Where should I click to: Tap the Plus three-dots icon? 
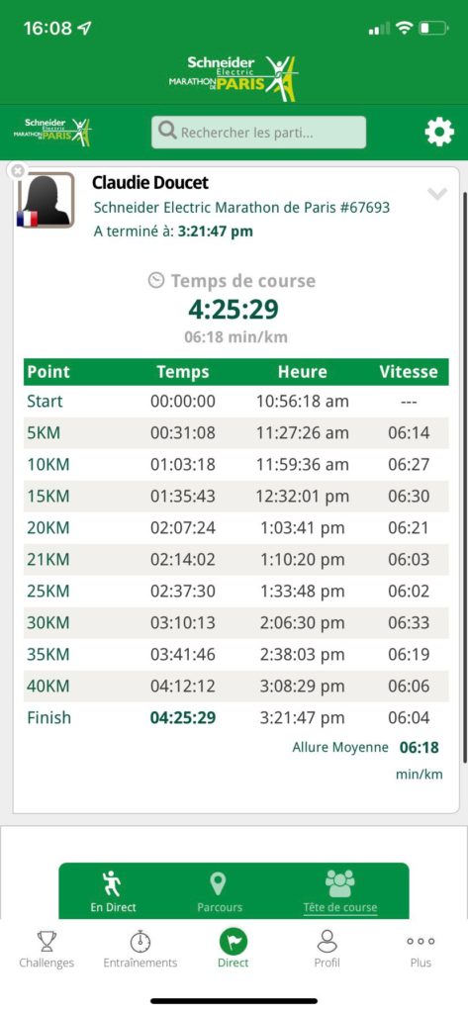click(421, 942)
